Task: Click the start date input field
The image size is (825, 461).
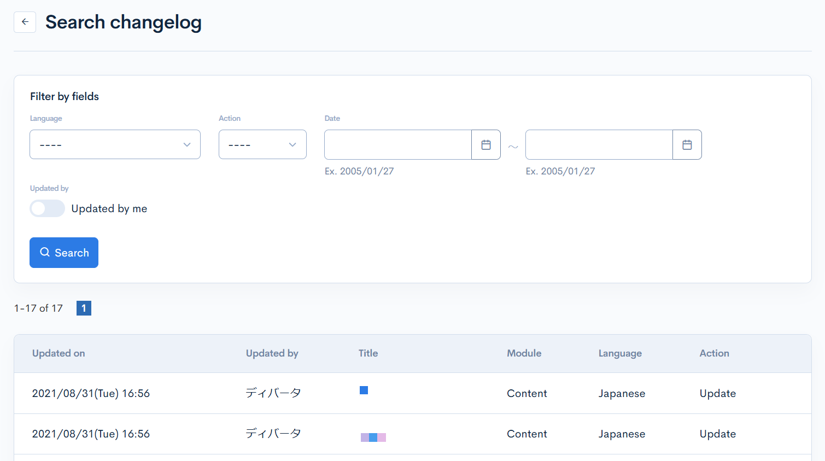Action: pyautogui.click(x=397, y=144)
